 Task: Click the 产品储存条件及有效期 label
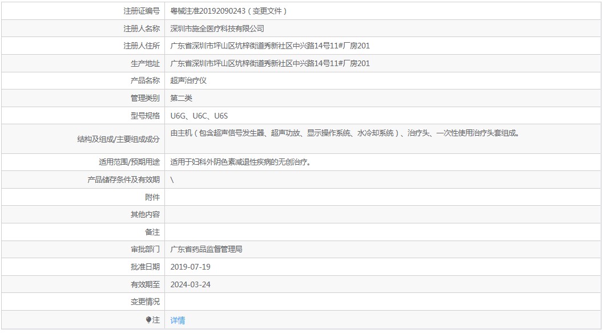[x=123, y=180]
